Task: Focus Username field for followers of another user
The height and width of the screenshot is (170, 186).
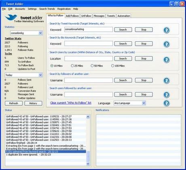Action: (x=89, y=80)
